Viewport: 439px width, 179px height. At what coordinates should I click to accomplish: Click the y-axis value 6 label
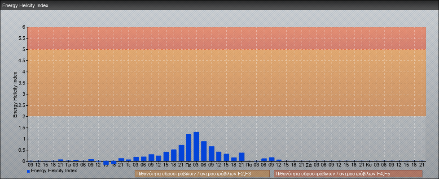[x=24, y=27]
